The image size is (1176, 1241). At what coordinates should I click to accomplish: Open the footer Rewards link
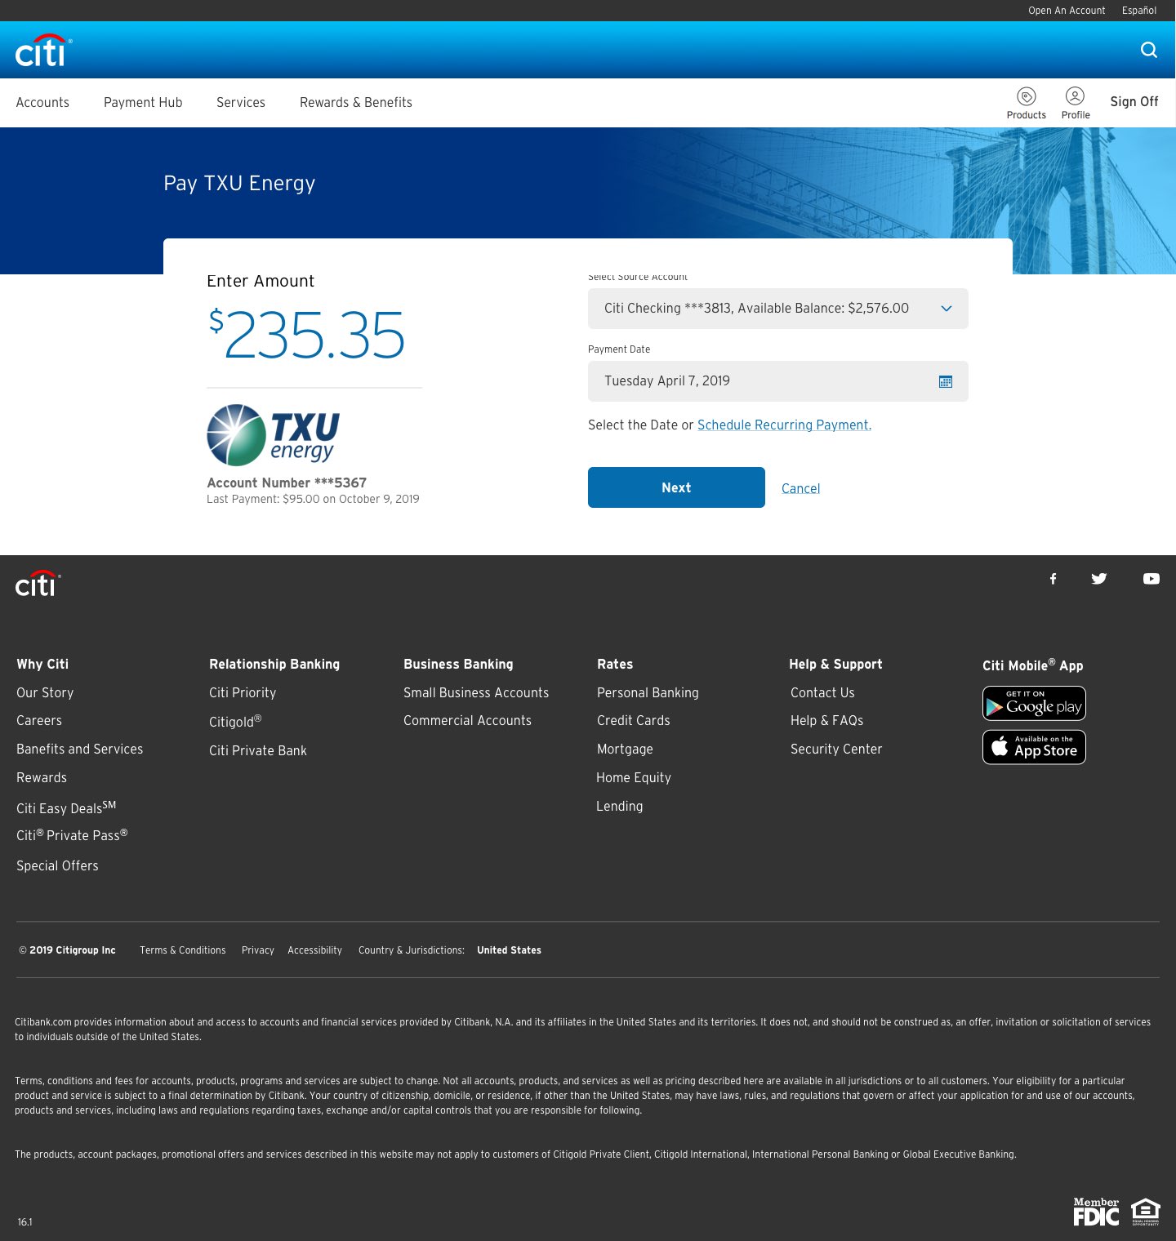tap(42, 778)
